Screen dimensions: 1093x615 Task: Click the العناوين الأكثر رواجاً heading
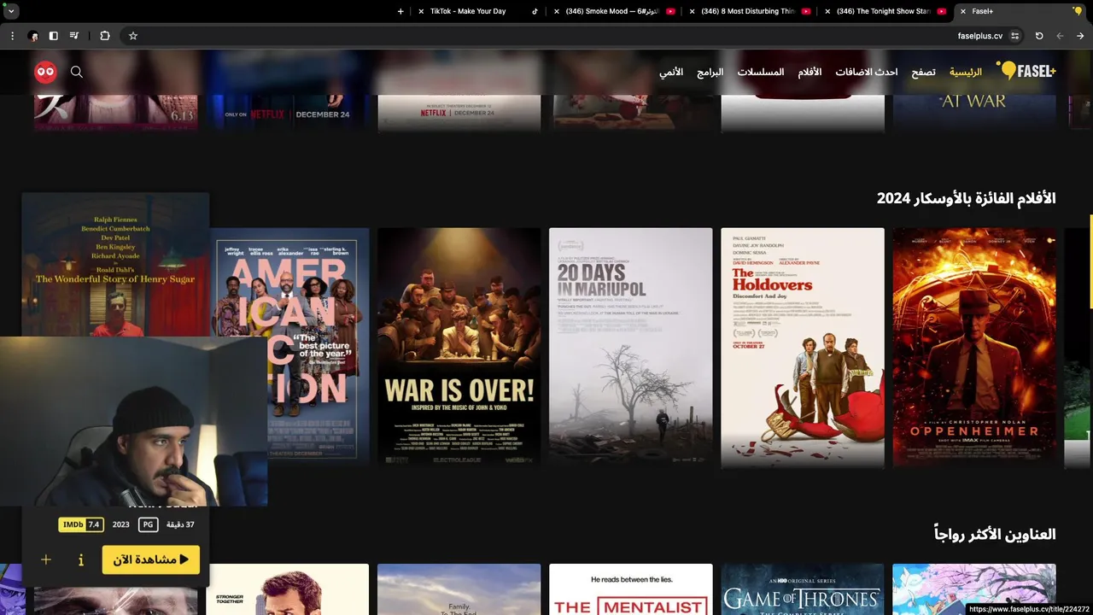pos(995,535)
